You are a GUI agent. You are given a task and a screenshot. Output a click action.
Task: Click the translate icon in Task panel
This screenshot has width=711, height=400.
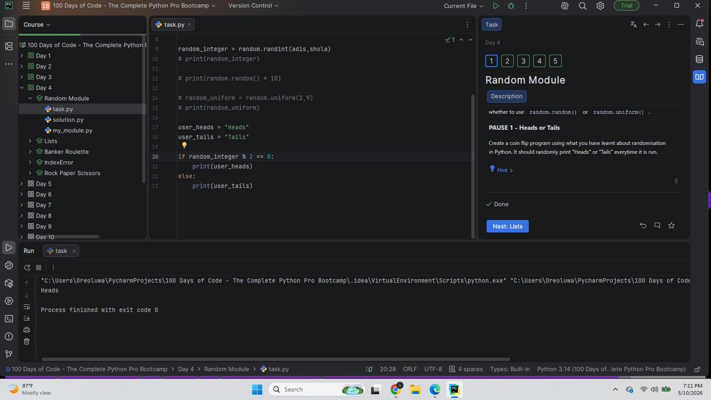[633, 24]
